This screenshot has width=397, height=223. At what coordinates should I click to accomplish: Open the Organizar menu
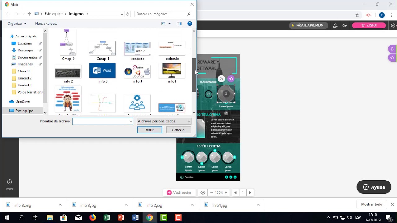click(x=17, y=24)
